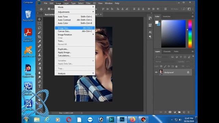Toggle smart object filter in Layers panel
219x123 pixels.
pos(189,57)
